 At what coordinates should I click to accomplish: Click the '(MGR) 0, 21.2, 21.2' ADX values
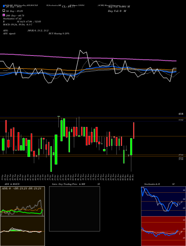pos(38,31)
